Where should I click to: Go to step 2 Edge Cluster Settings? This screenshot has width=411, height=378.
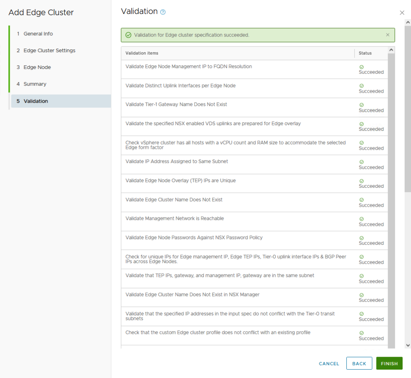tap(49, 51)
